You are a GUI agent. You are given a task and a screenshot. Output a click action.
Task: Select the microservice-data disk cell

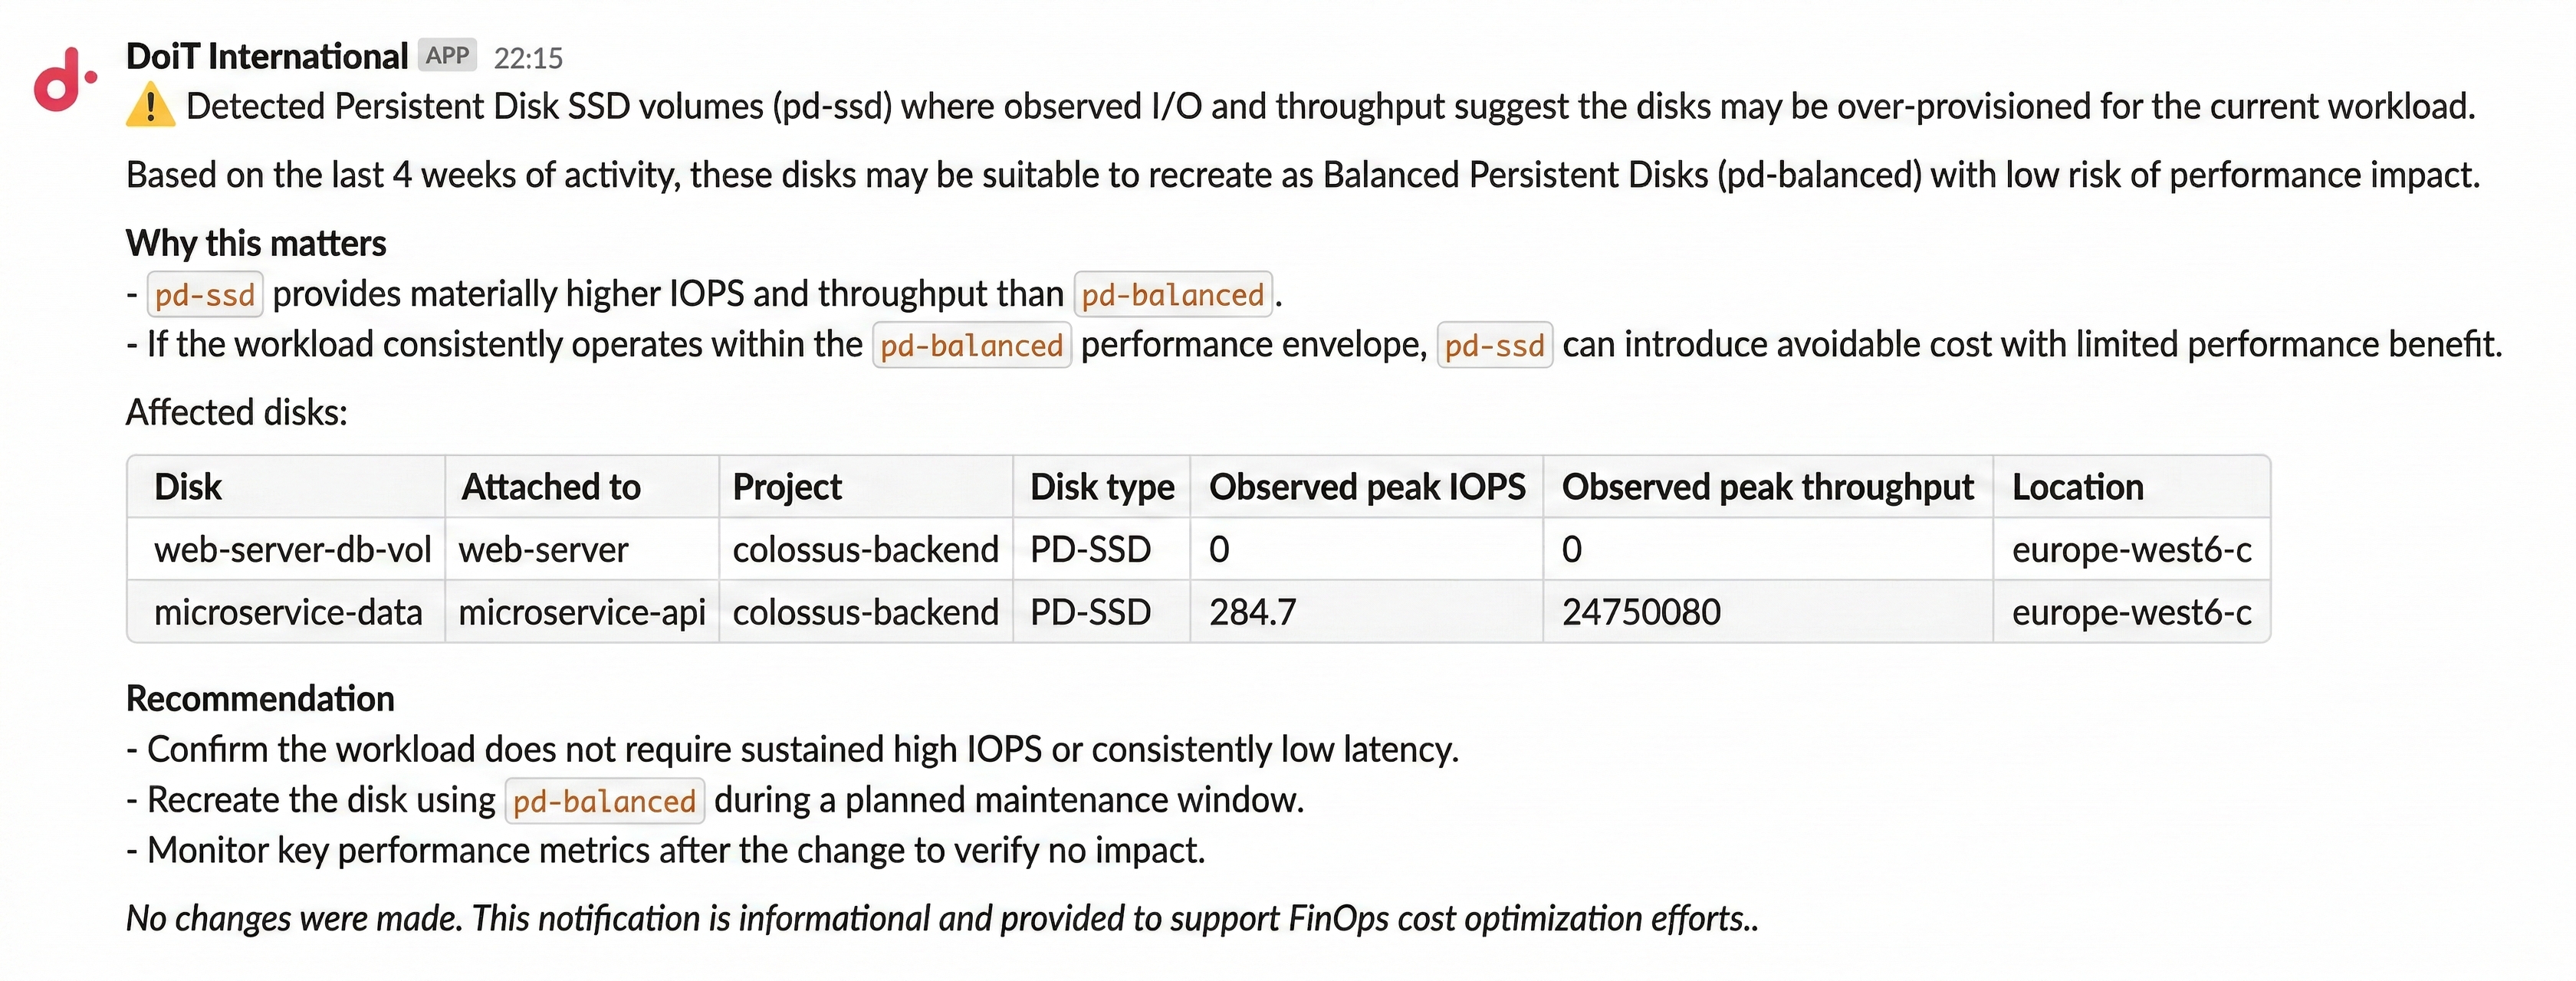tap(288, 612)
